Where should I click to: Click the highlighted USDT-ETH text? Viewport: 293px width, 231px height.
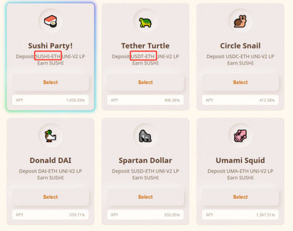click(144, 56)
